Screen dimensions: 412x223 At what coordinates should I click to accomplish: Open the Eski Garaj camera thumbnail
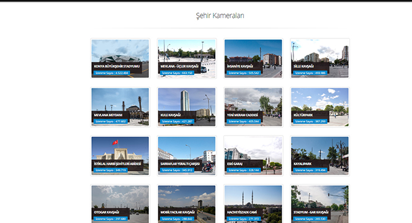(x=253, y=156)
